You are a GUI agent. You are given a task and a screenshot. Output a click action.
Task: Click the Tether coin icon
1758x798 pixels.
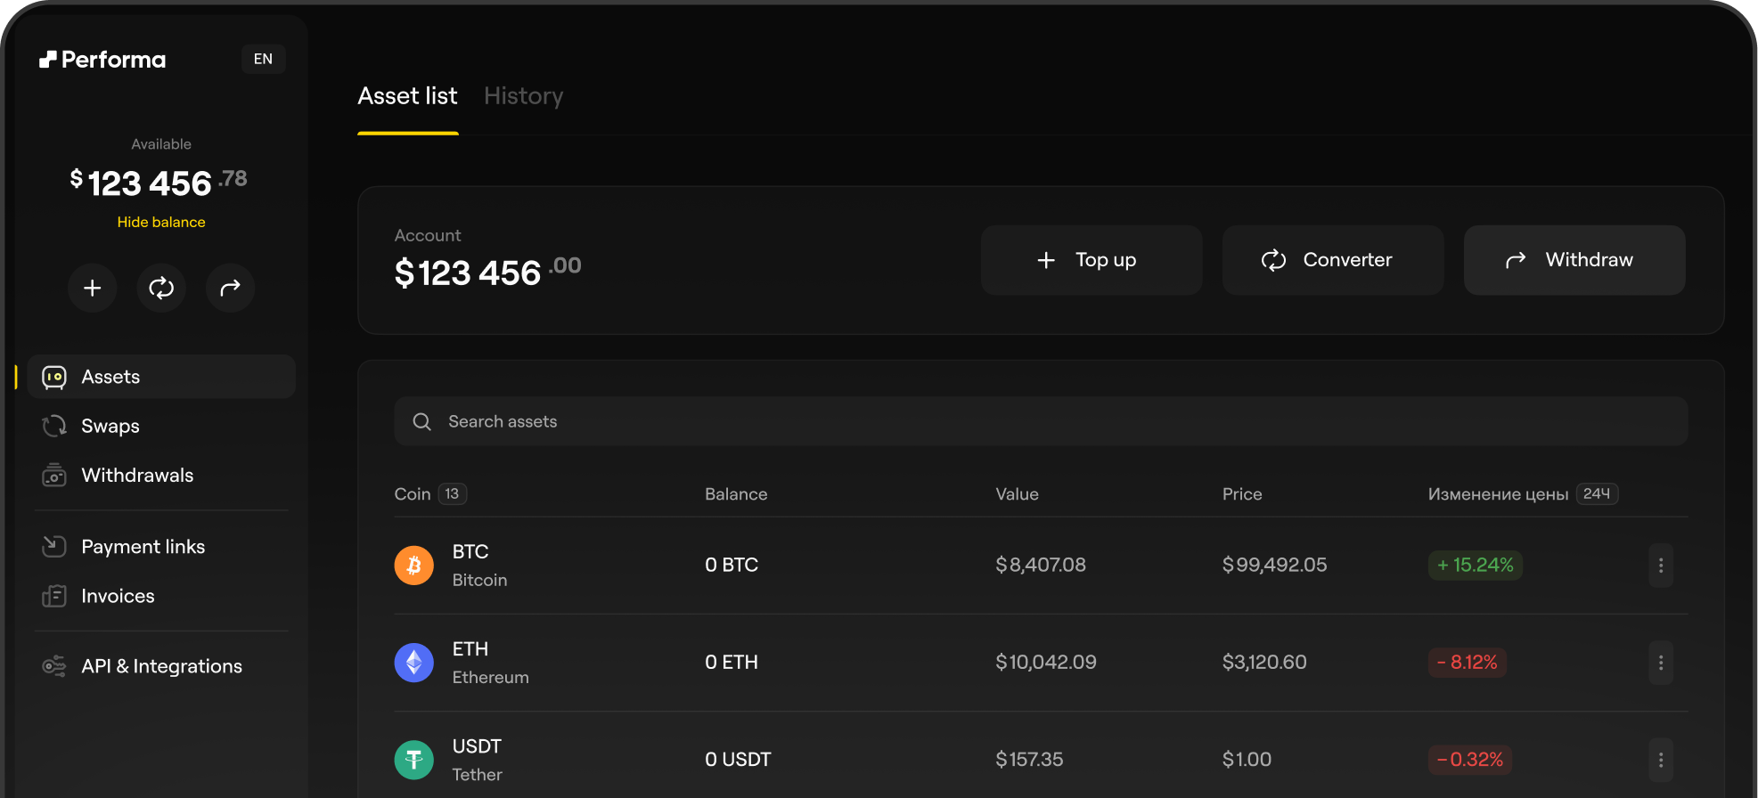[413, 760]
